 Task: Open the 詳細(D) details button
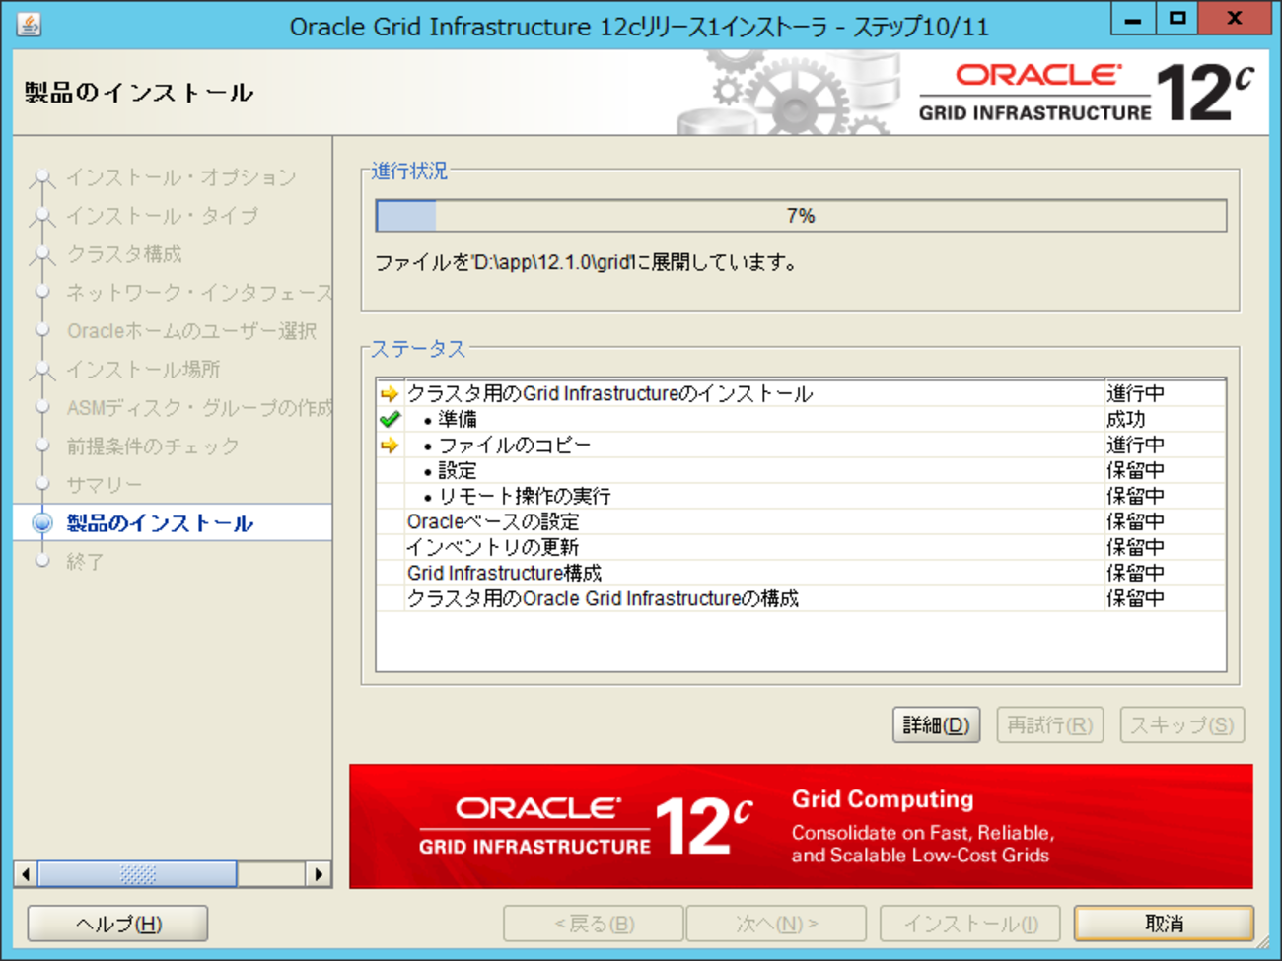click(x=936, y=725)
